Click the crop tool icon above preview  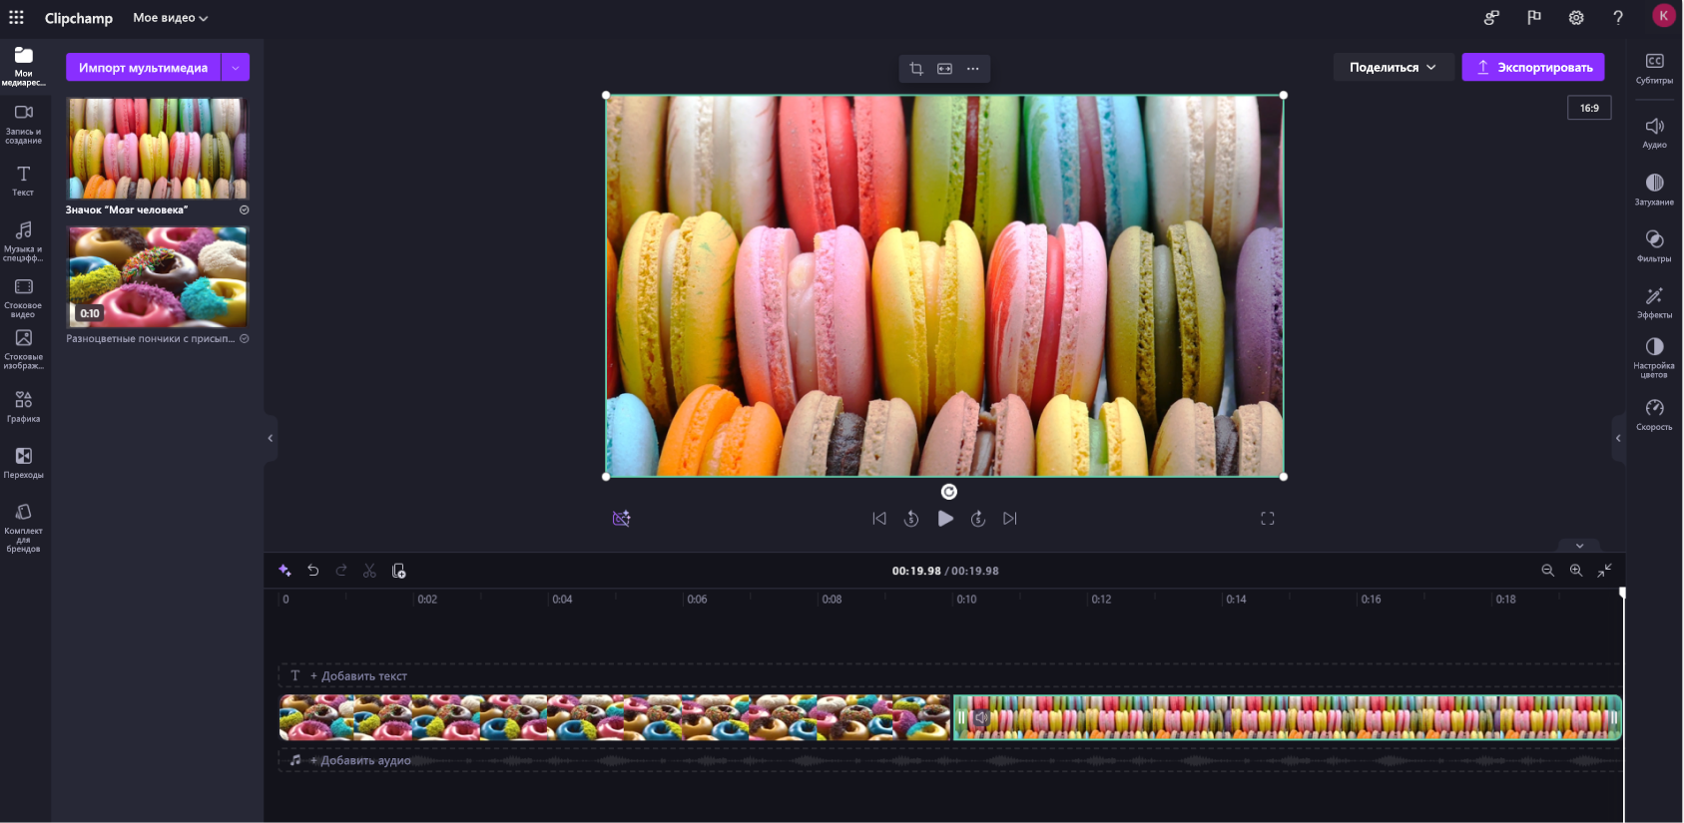[916, 69]
